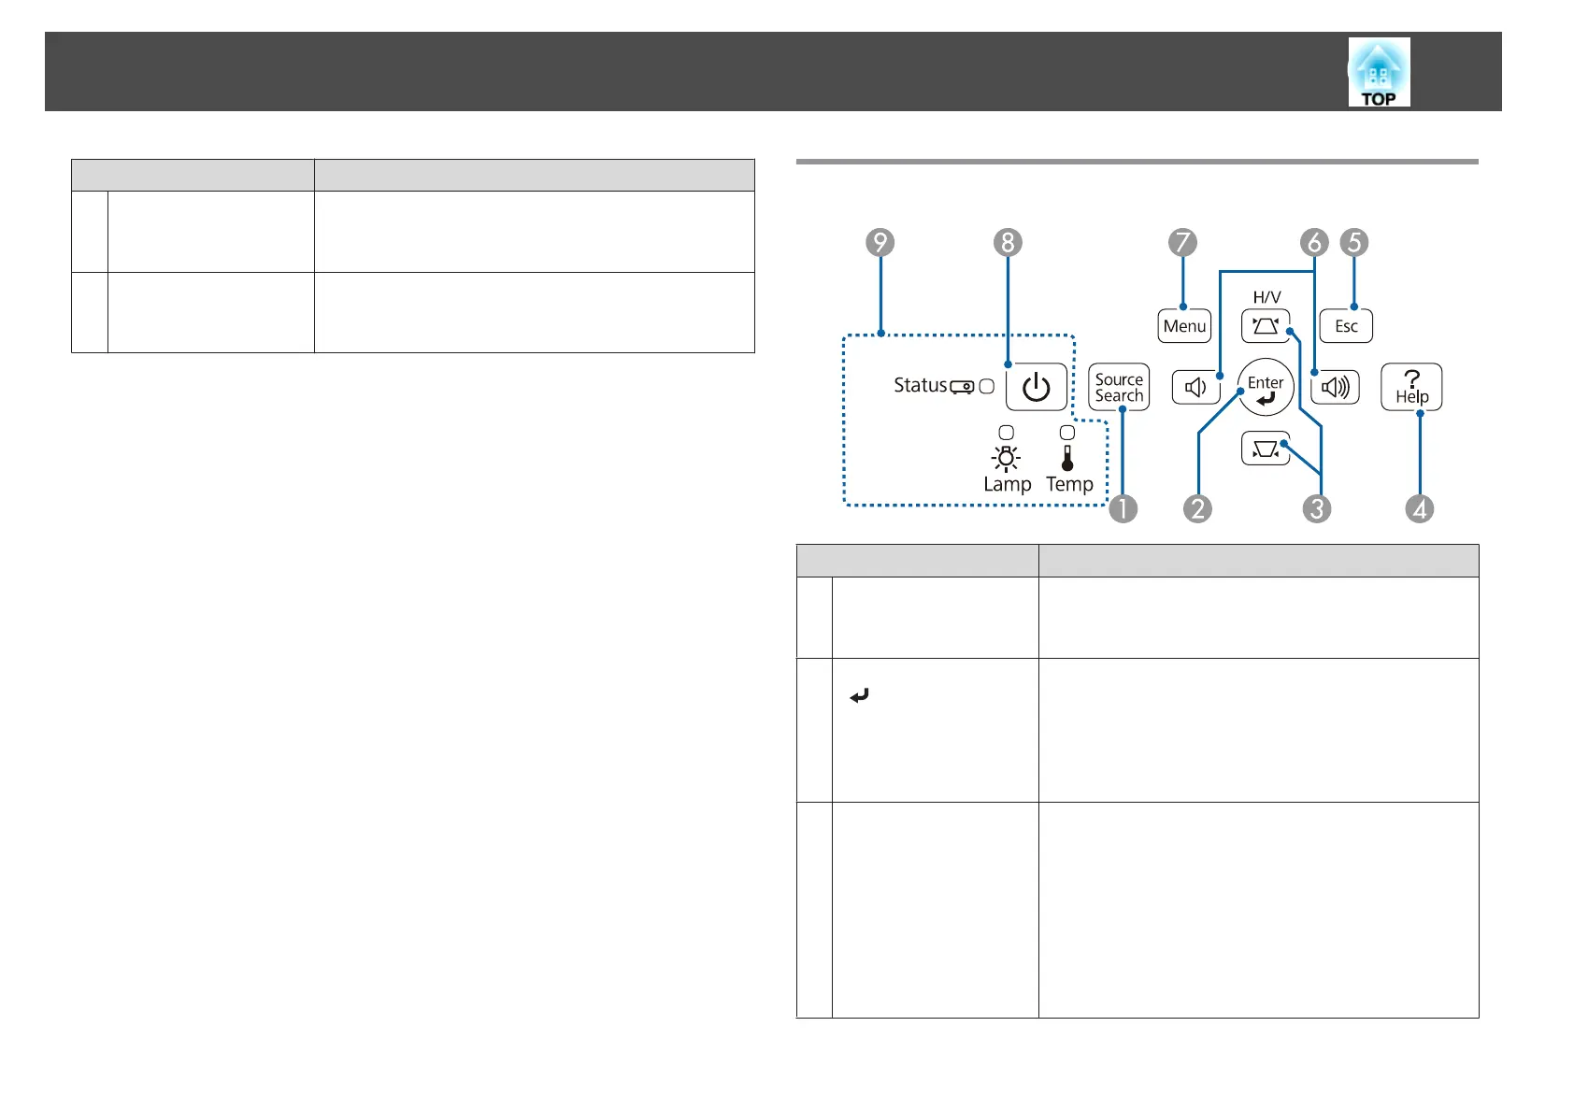The width and height of the screenshot is (1574, 1112).
Task: Click the 'Status' label text
Action: pos(921,385)
